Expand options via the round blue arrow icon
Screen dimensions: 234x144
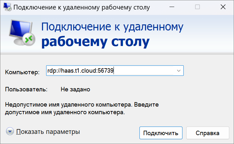10,131
